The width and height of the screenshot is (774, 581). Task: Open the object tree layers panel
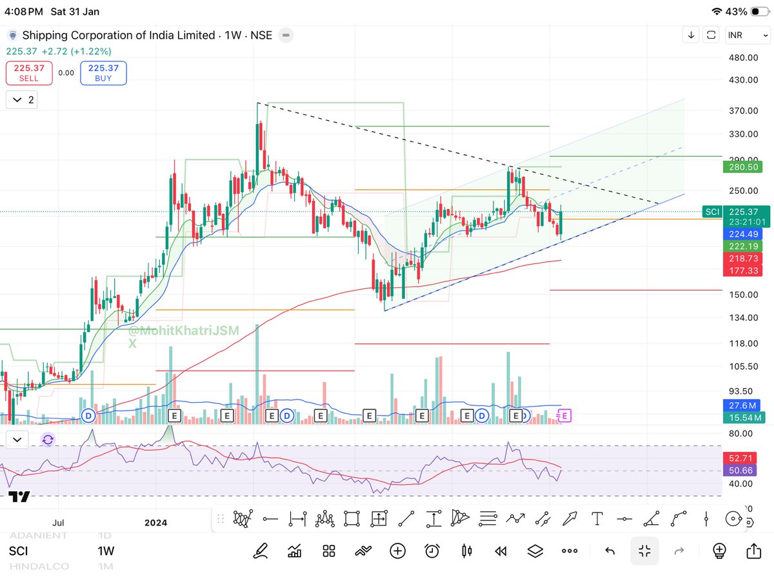click(x=535, y=551)
